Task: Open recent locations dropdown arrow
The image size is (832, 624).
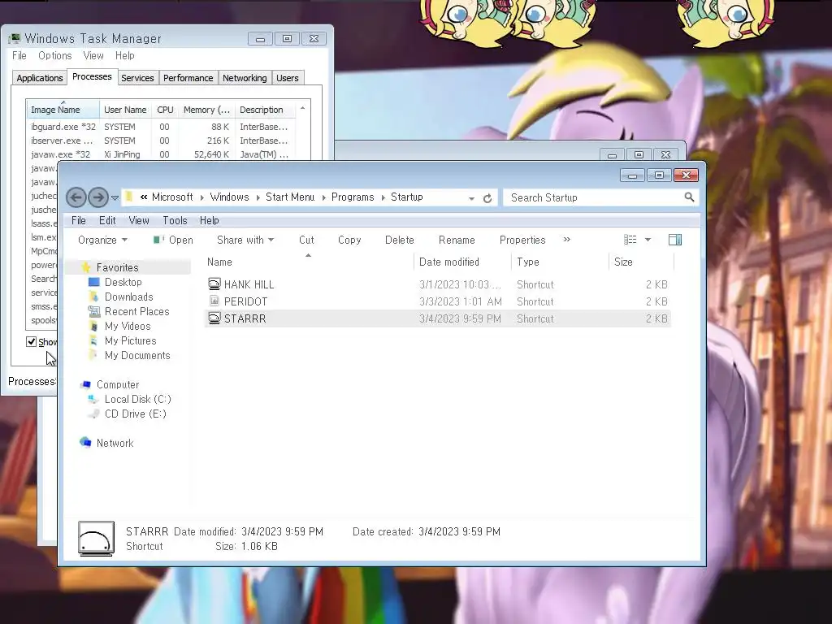Action: [115, 198]
